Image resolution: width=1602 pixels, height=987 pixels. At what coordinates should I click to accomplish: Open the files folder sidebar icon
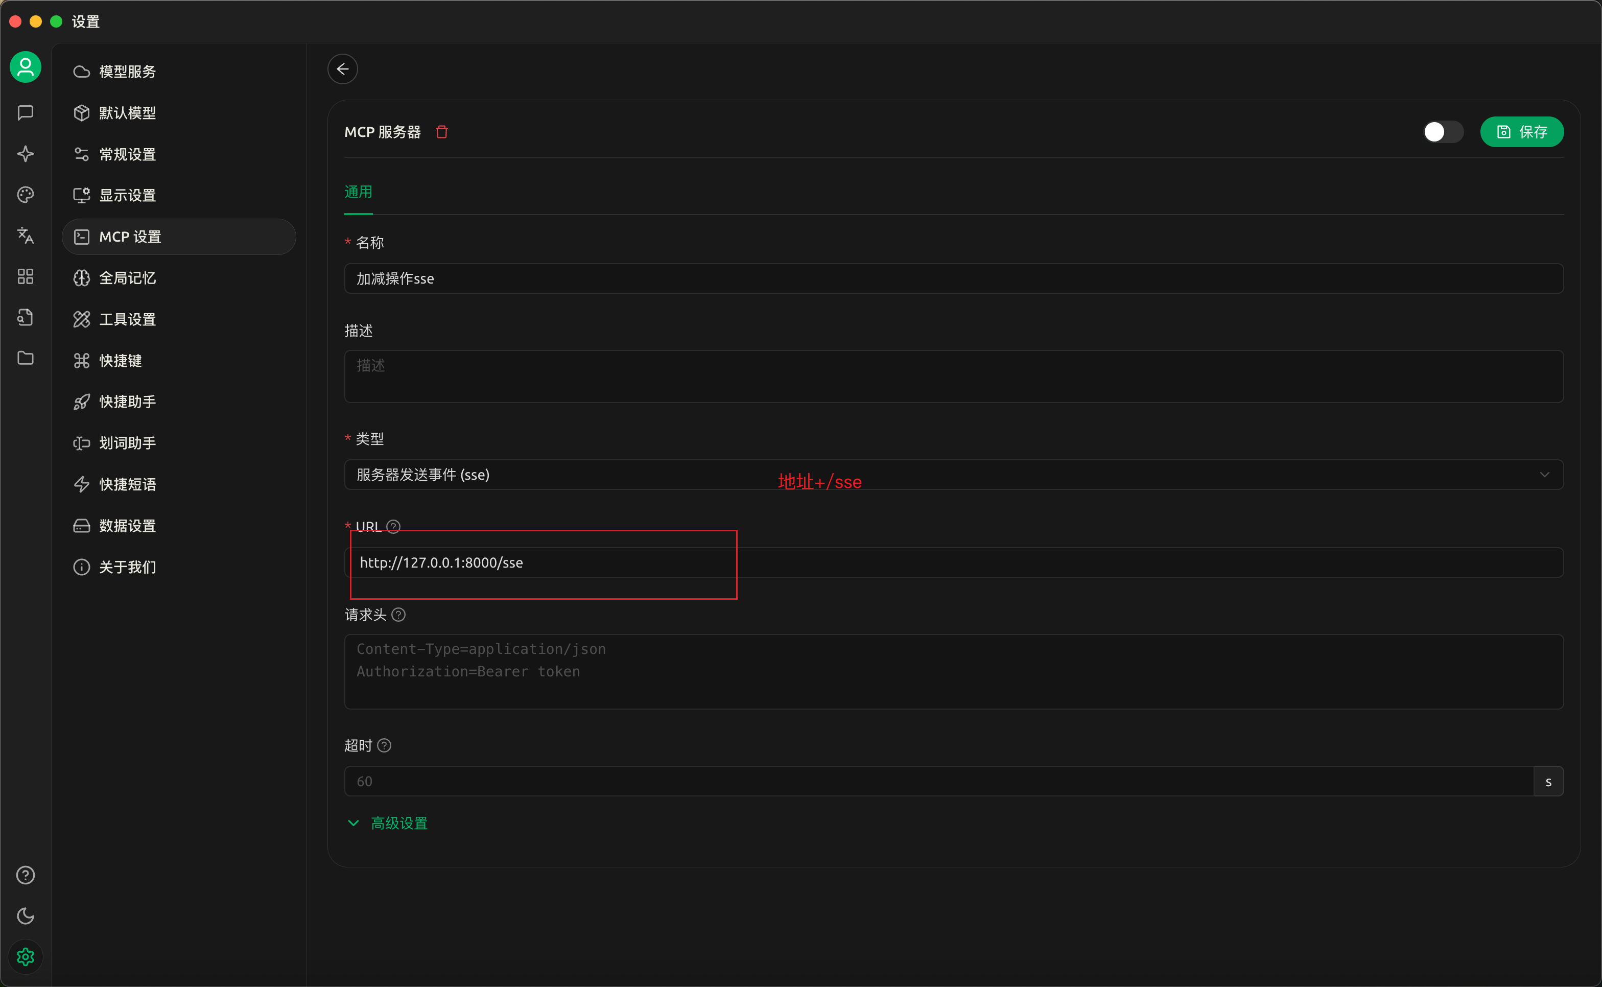point(26,359)
